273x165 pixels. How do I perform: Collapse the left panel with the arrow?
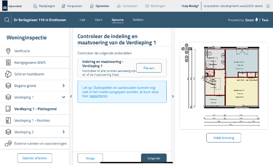(x=71, y=97)
